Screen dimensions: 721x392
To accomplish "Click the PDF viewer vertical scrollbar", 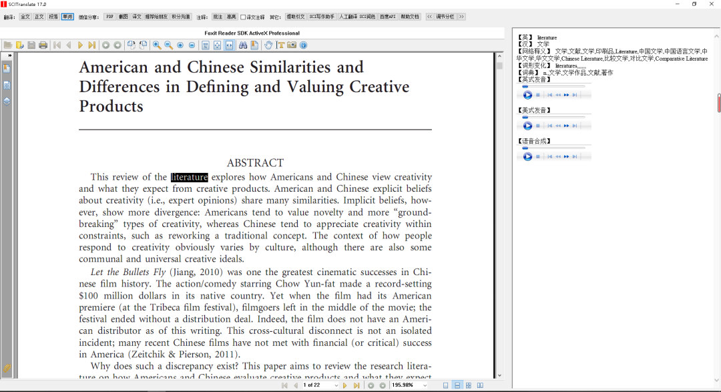I will (499, 215).
